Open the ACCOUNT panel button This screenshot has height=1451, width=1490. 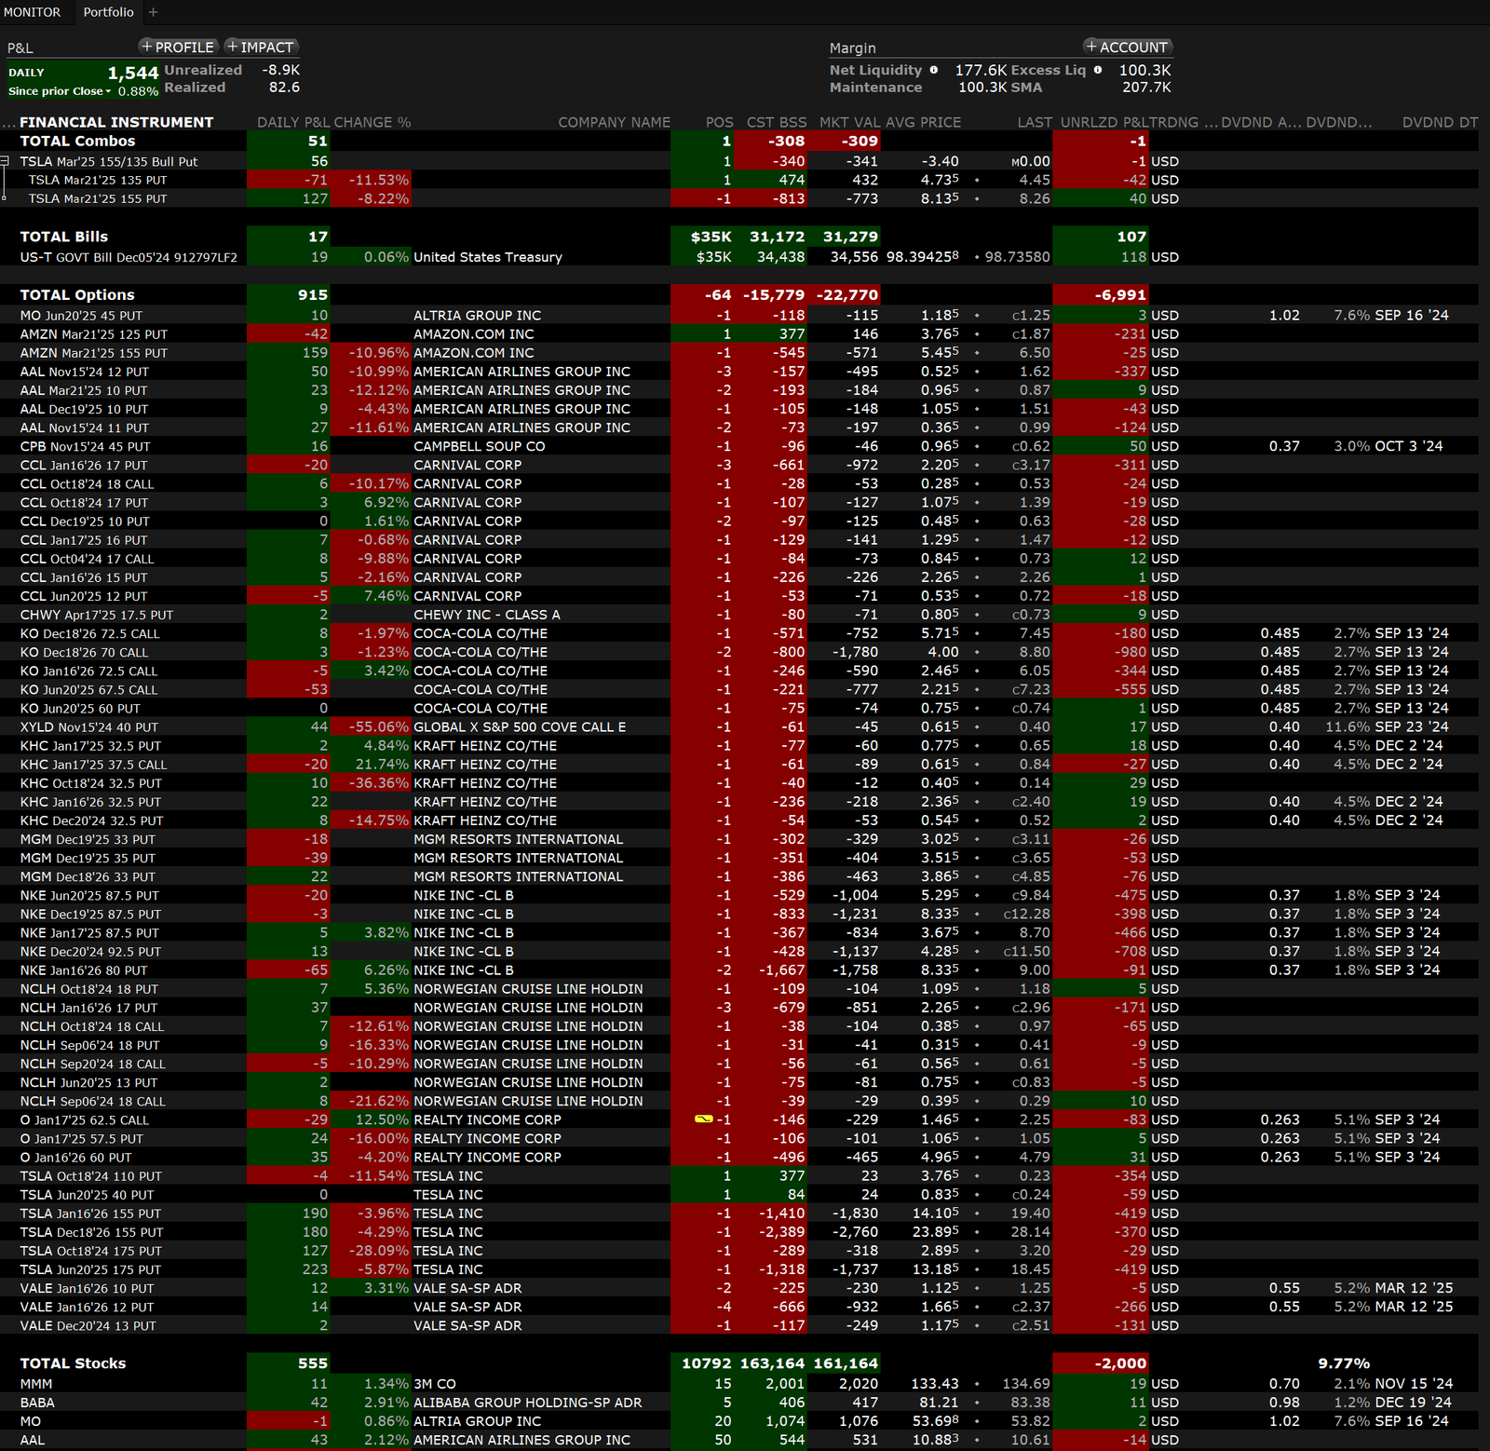[1127, 47]
